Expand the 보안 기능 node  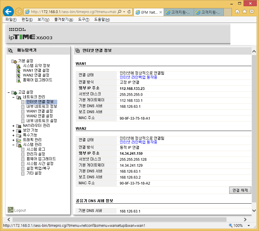(13, 131)
